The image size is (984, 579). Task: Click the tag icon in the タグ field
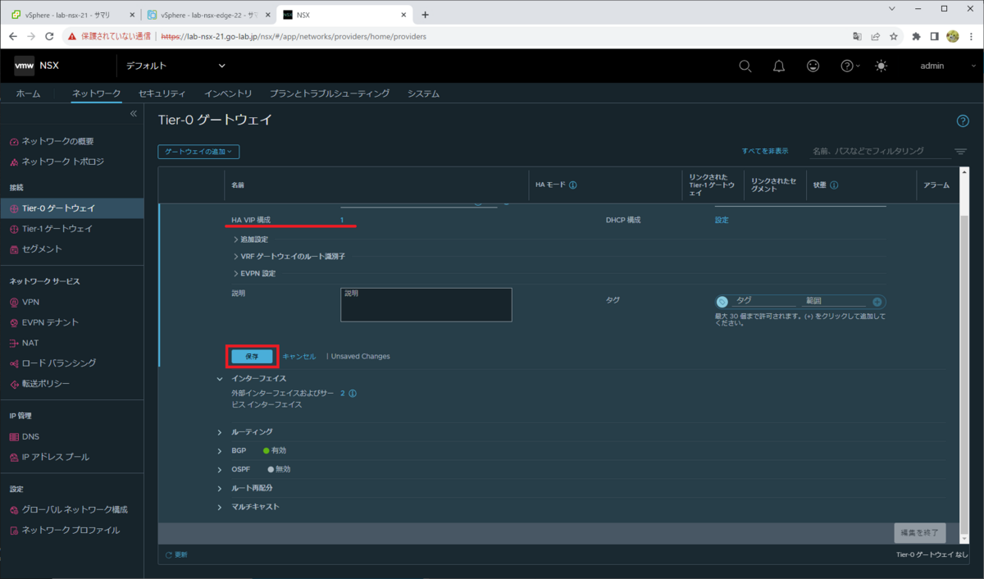(x=722, y=302)
